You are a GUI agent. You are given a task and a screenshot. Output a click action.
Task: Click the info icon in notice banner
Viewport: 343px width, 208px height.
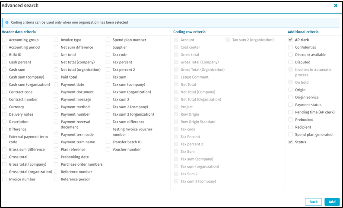click(7, 22)
